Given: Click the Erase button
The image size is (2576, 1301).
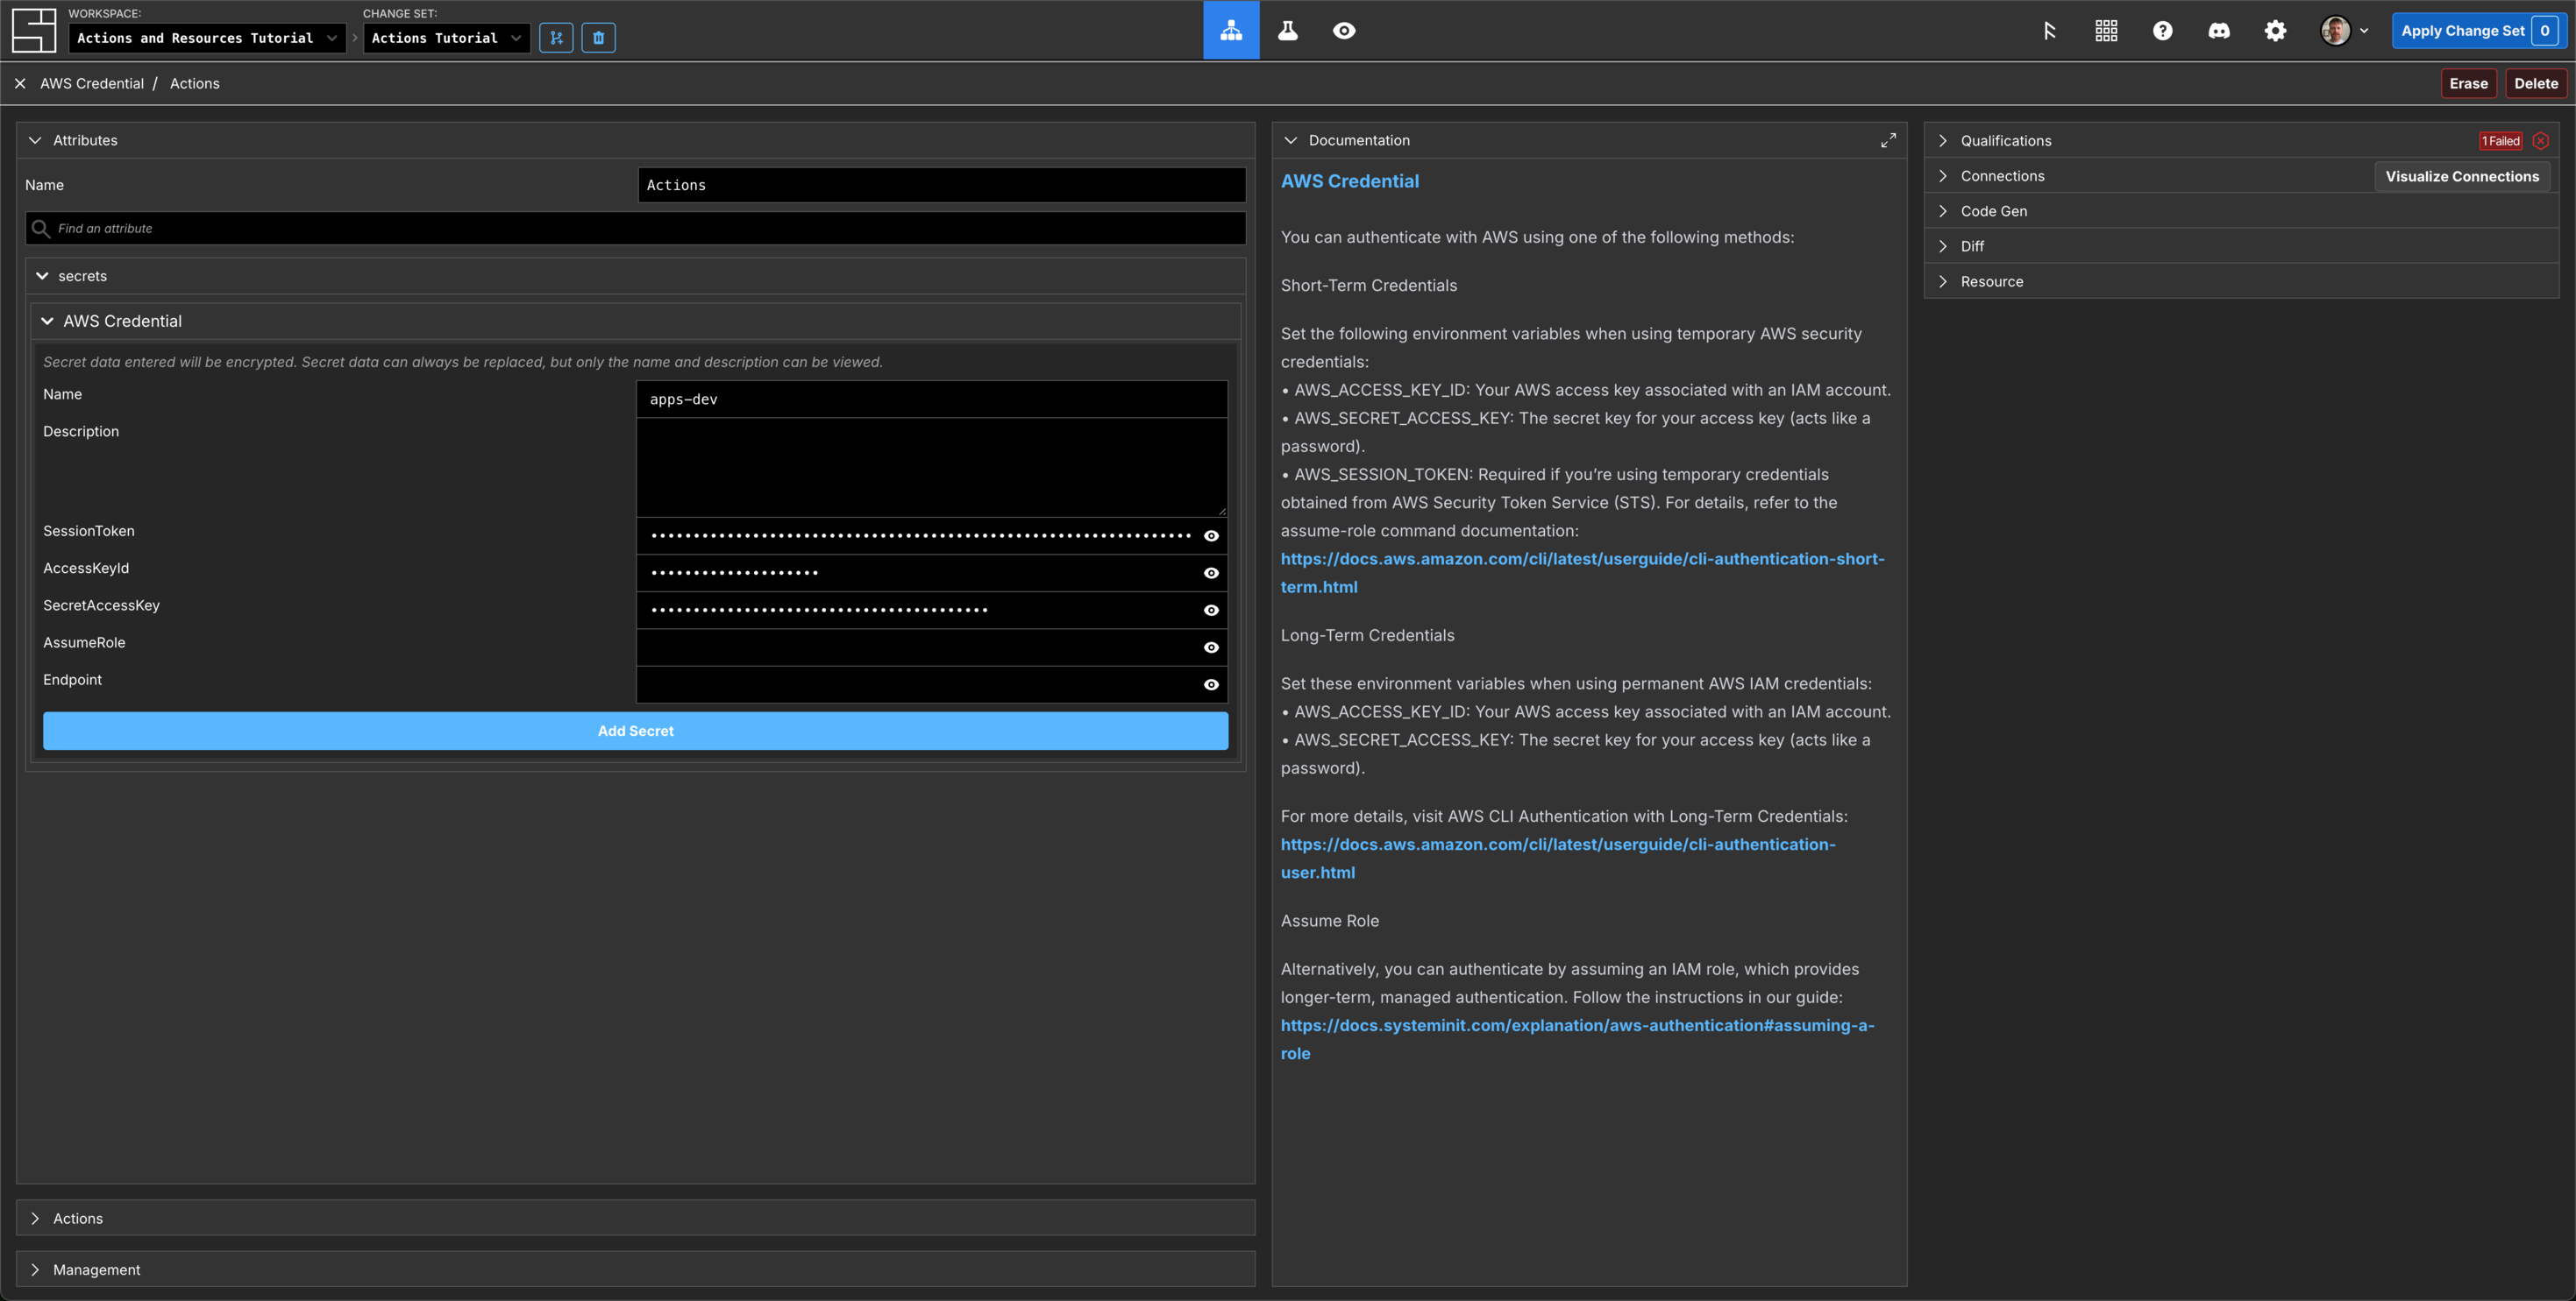Looking at the screenshot, I should [2468, 84].
